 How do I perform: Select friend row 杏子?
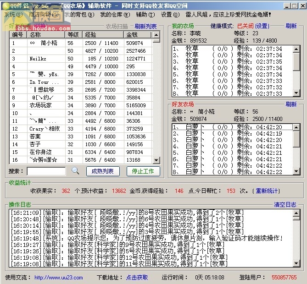tap(81, 144)
